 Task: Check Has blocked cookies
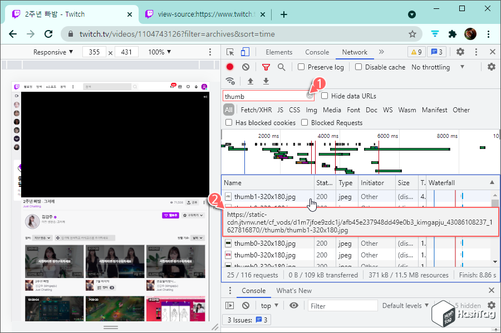click(x=229, y=122)
